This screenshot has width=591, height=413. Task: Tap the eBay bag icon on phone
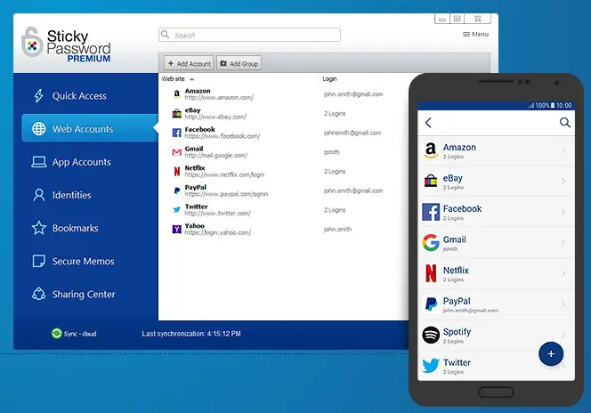(431, 181)
